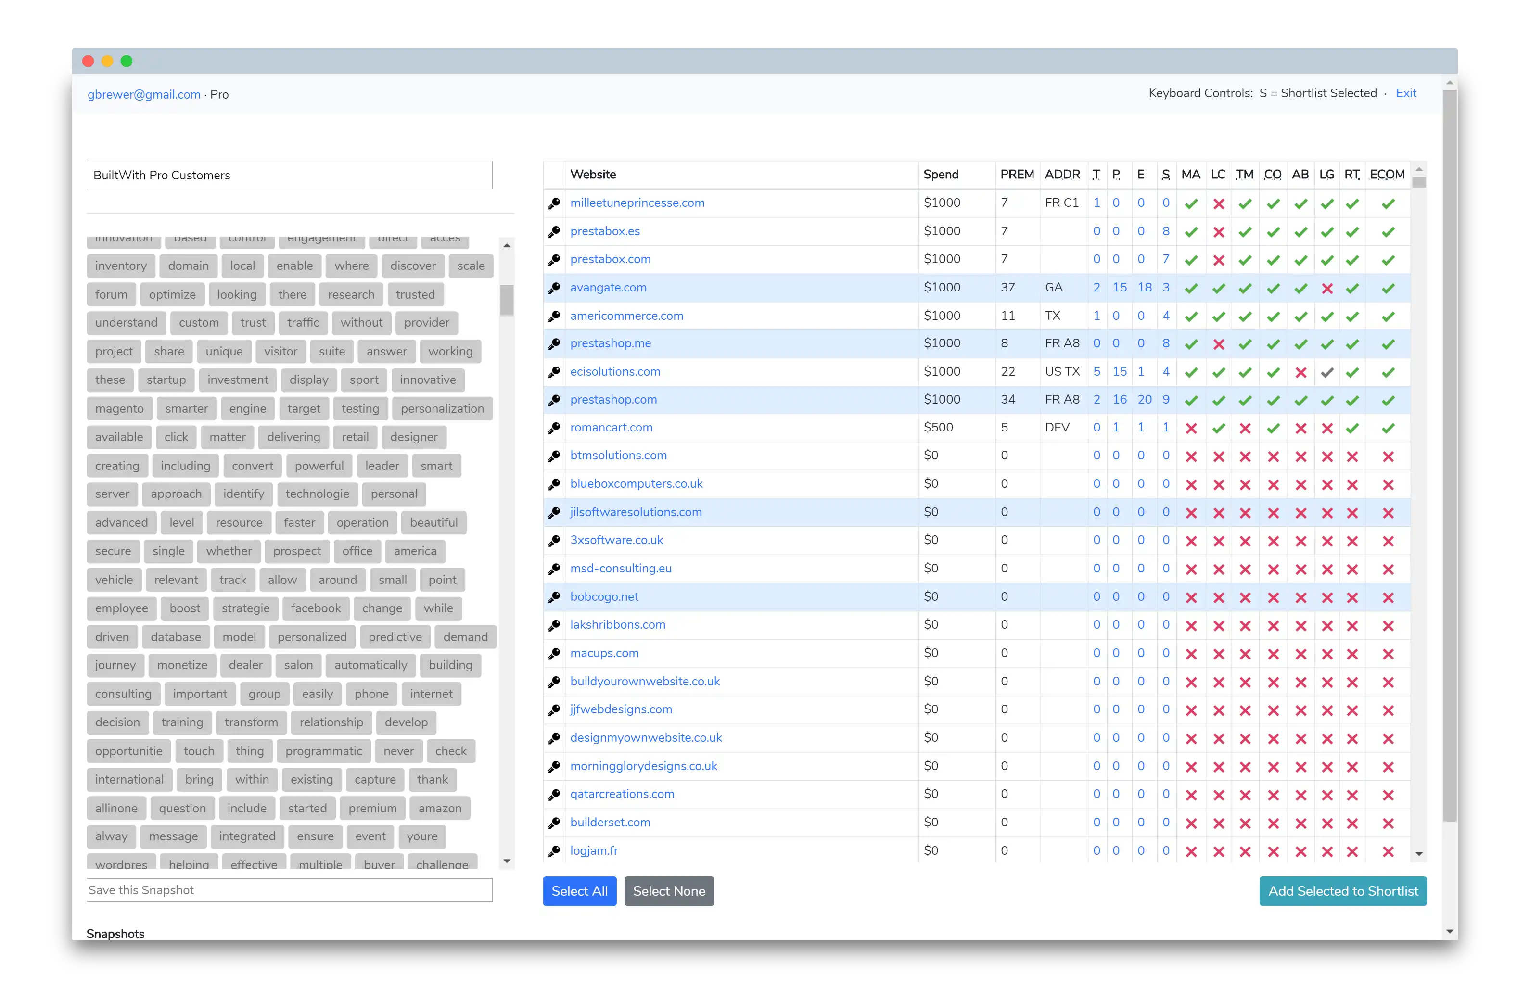Click the website table scroll-down arrow
1530x988 pixels.
1418,854
